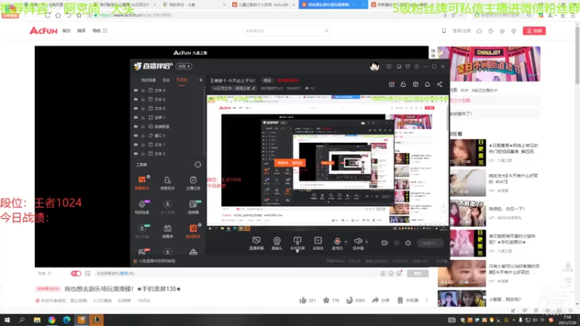
Task: Open the 弹幕助手 tool in the toolbox
Action: pos(141,183)
